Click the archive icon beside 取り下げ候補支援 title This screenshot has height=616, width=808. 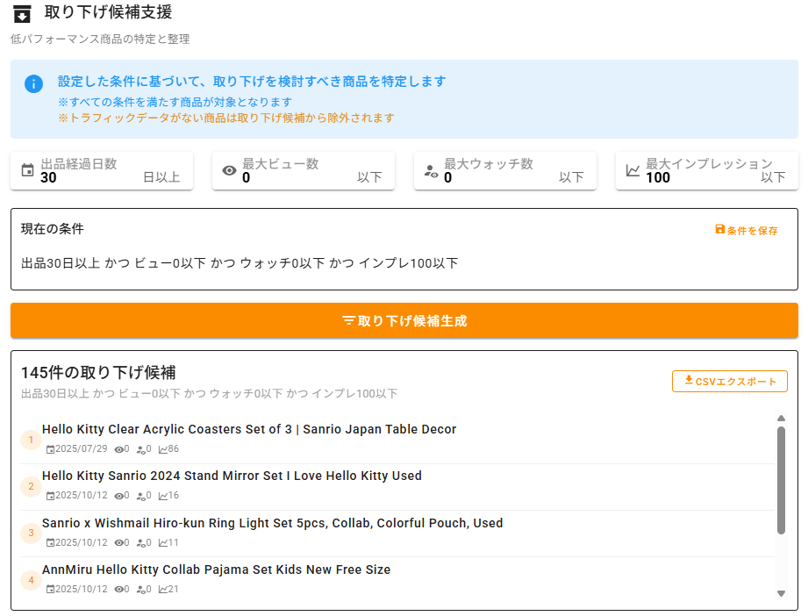coord(22,13)
